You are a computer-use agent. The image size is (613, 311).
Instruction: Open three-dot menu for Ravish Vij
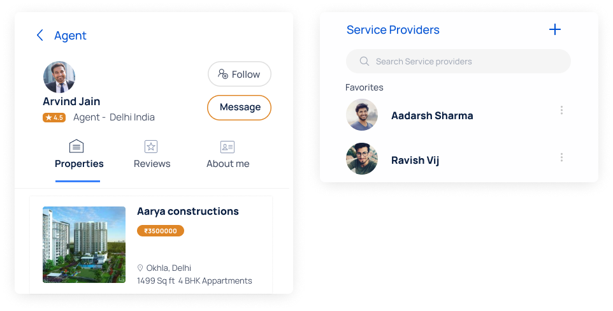click(x=561, y=157)
